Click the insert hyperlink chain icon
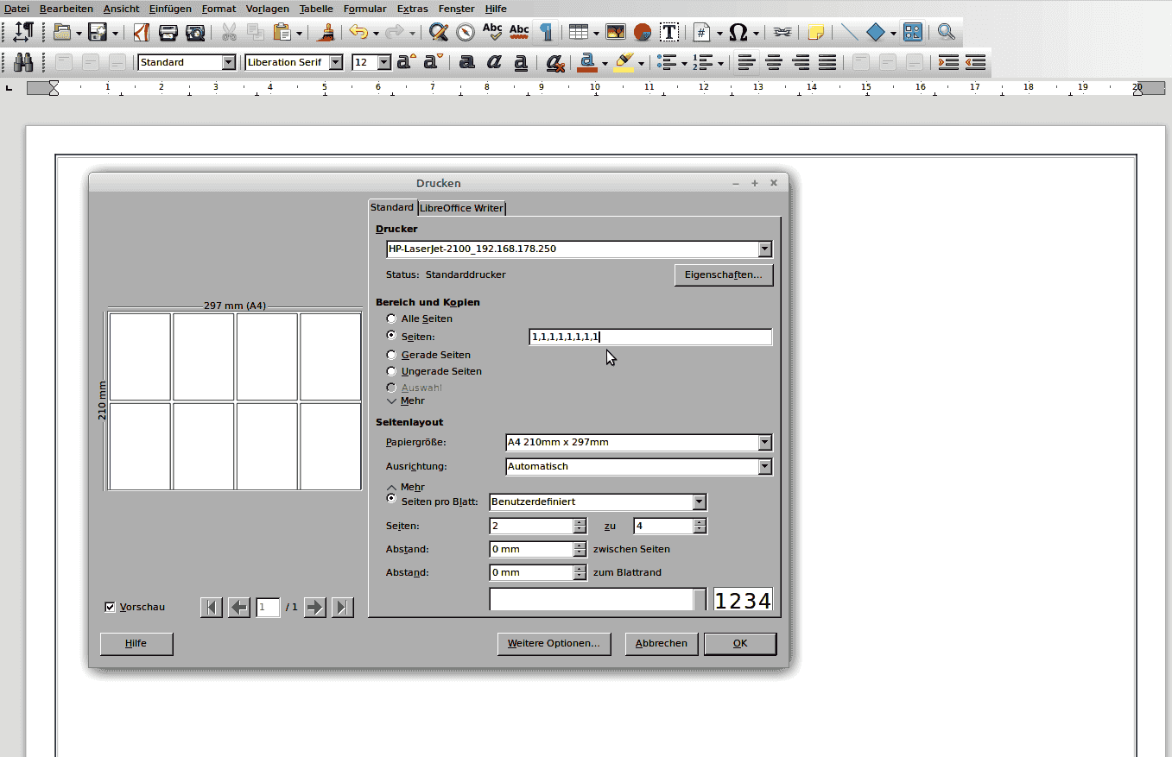Viewport: 1172px width, 757px height. click(782, 33)
